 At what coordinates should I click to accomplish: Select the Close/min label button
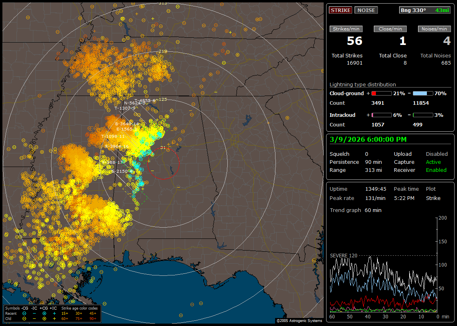pyautogui.click(x=390, y=29)
